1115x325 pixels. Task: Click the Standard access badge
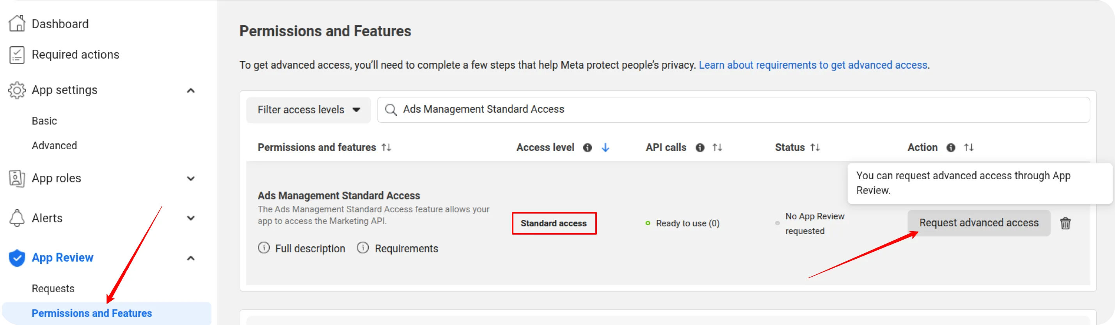pos(554,223)
